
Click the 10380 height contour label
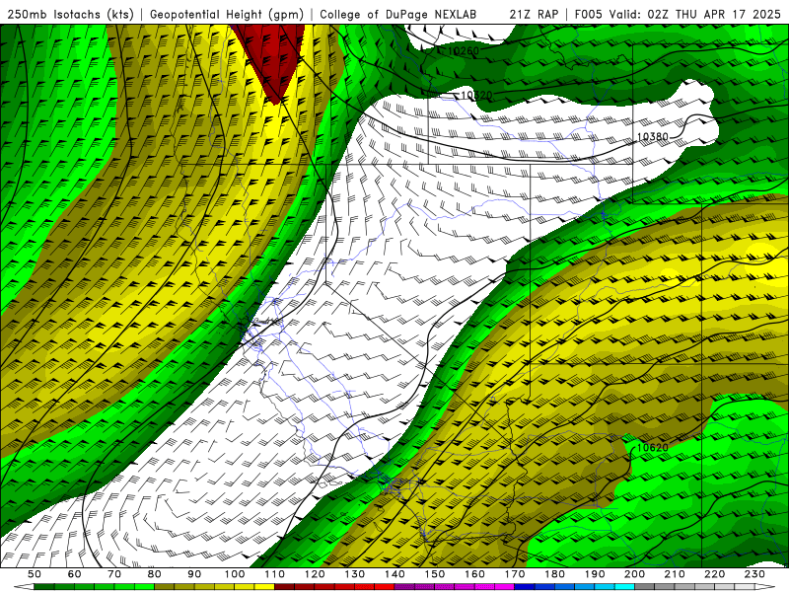[653, 136]
